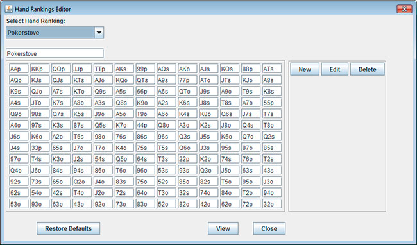417x245 pixels.
Task: Click the Java icon in title bar
Action: pos(9,9)
